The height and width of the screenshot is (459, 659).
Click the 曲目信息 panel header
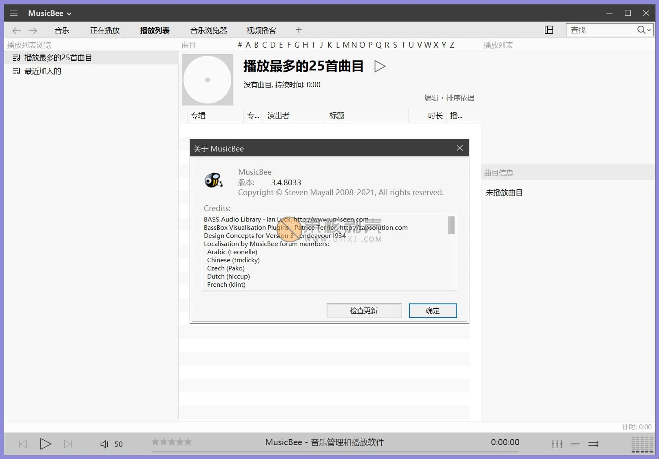tap(568, 173)
